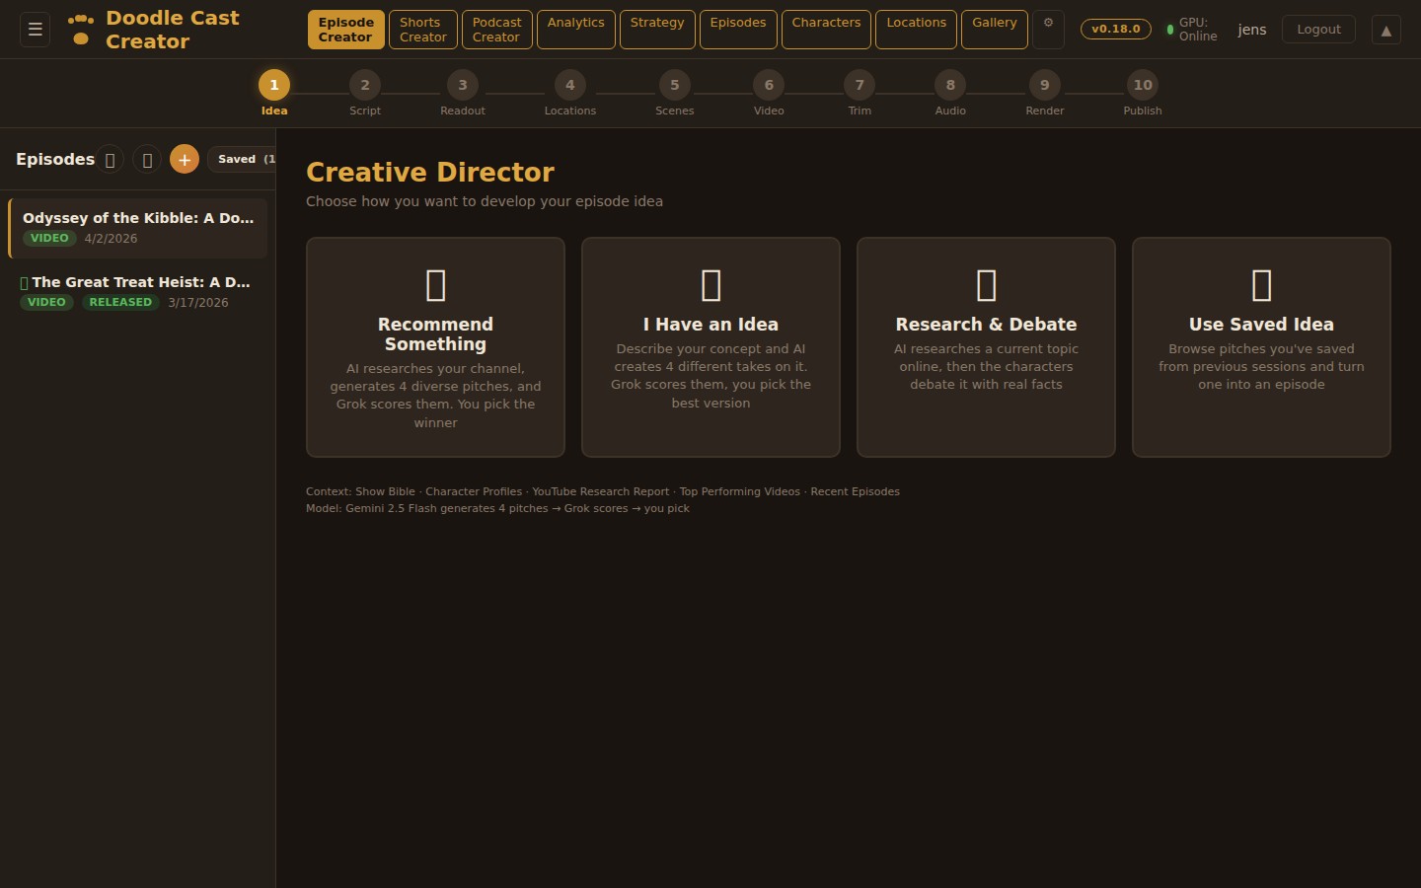Jump to step 4 Locations
Viewport: 1421px width, 888px height.
[570, 94]
